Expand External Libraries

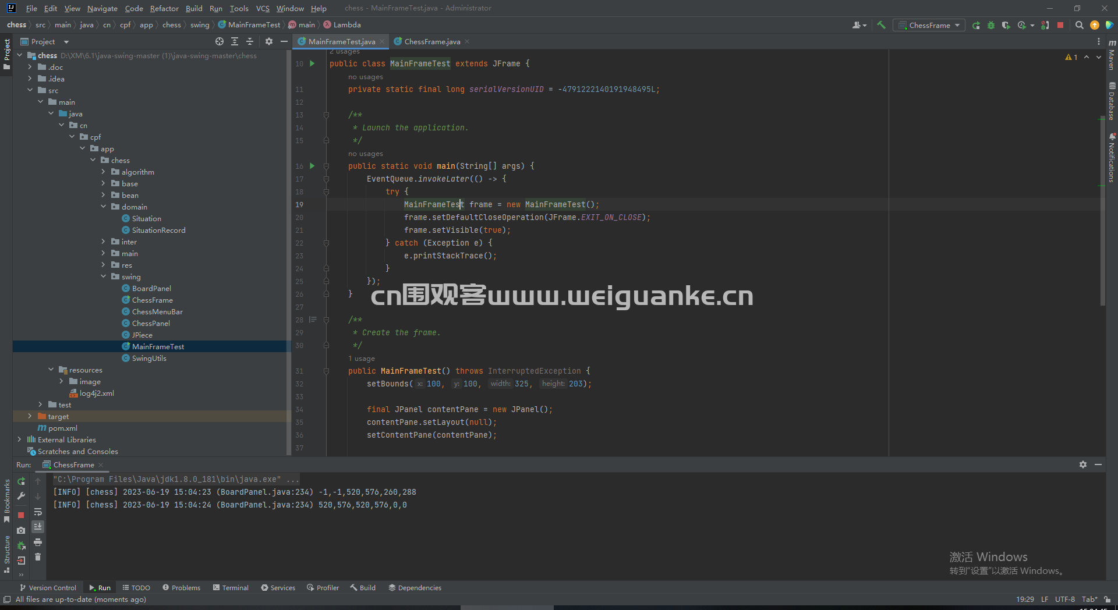[x=19, y=439]
